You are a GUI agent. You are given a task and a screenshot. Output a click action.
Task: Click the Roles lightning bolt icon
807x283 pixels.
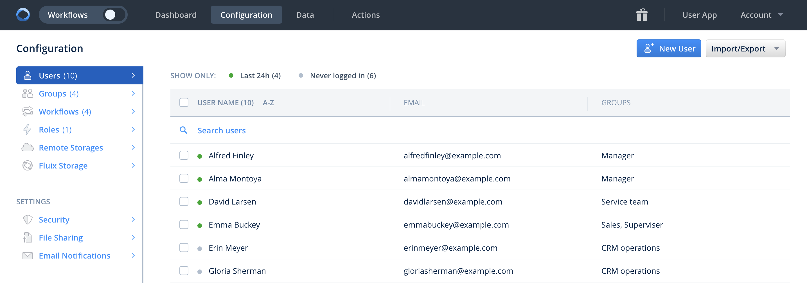point(28,130)
